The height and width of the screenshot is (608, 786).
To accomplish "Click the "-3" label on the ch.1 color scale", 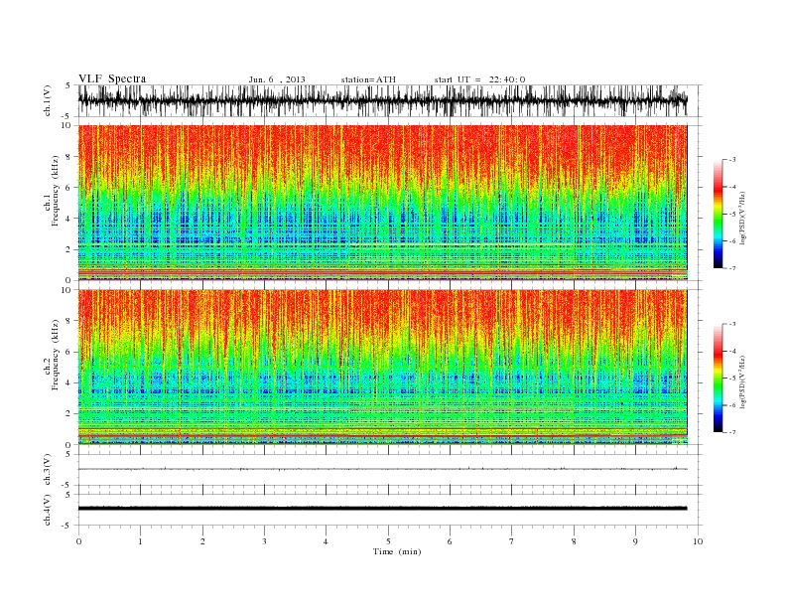I will click(x=732, y=160).
